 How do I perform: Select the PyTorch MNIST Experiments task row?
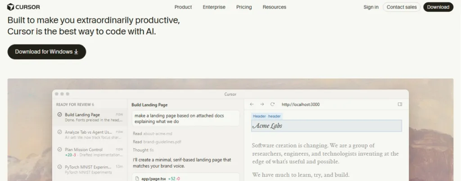(x=90, y=169)
